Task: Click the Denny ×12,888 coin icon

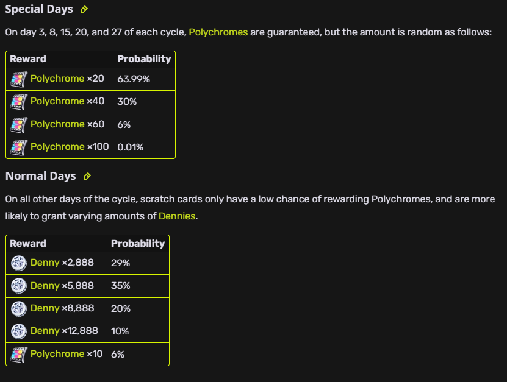Action: coord(19,331)
